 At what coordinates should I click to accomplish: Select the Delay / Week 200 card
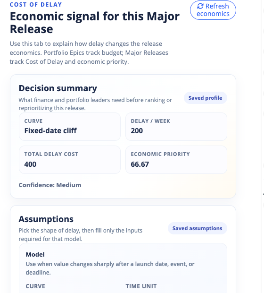point(176,127)
